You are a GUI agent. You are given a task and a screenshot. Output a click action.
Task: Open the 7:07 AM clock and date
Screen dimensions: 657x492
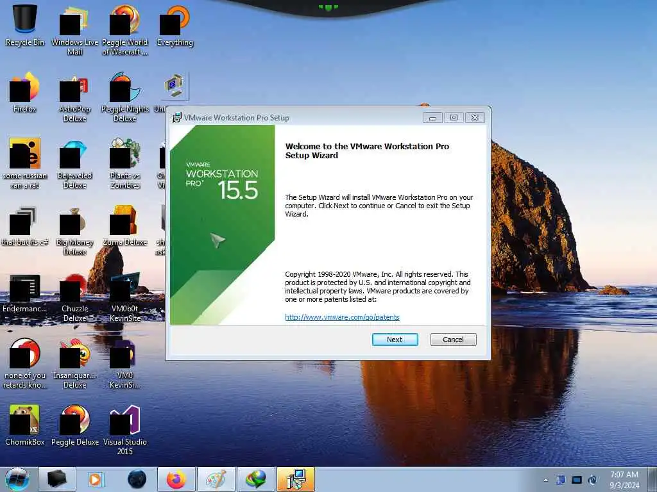click(624, 480)
